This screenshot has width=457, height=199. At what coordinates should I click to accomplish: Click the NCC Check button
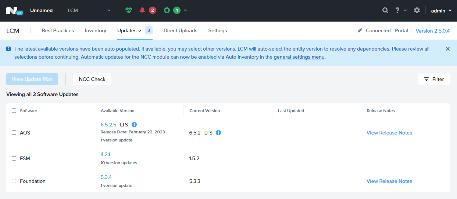pyautogui.click(x=92, y=79)
